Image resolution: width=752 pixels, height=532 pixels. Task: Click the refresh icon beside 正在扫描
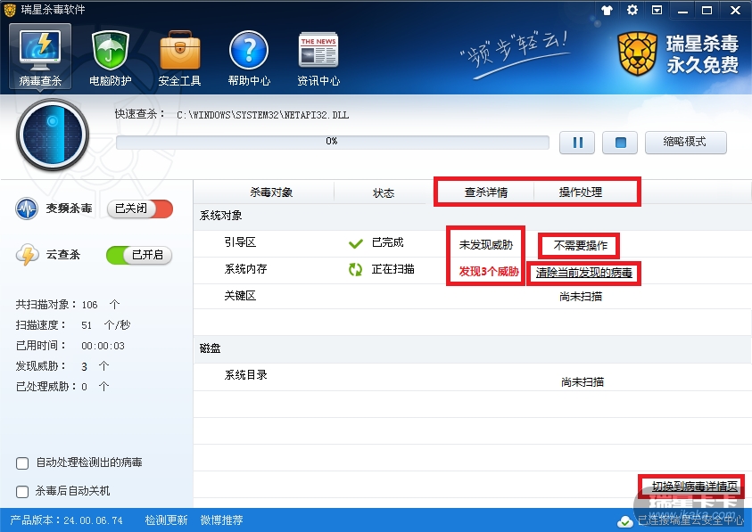tap(355, 269)
